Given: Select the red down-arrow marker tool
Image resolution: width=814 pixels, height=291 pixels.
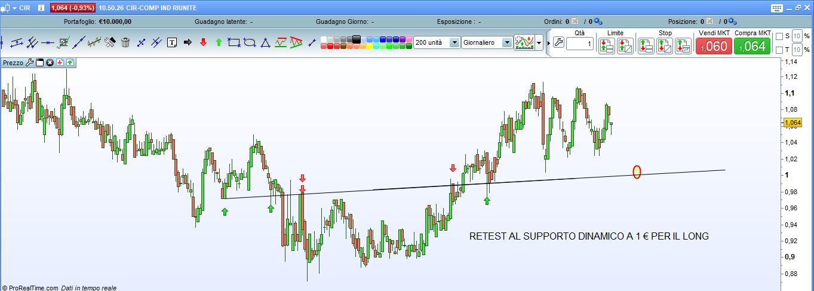Looking at the screenshot, I should (203, 42).
